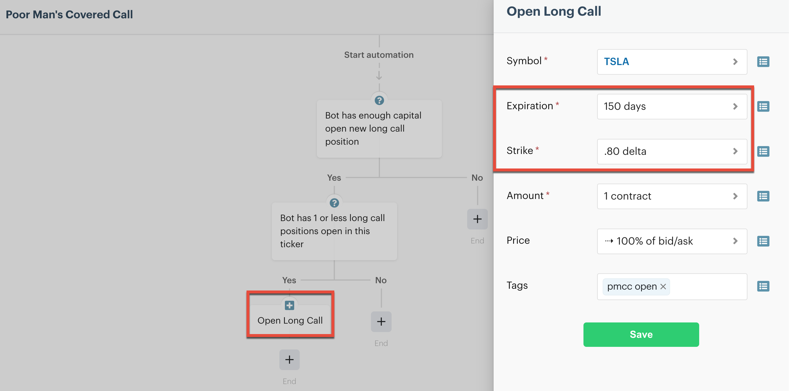Open the 100% of bid/ask price selector

[672, 241]
